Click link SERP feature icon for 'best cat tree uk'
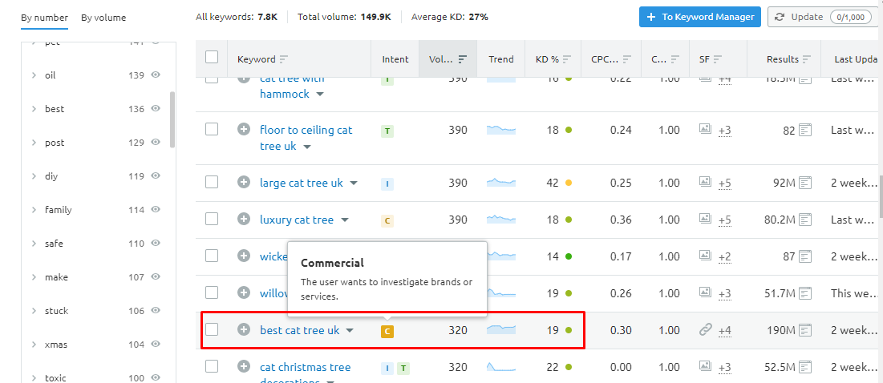This screenshot has height=383, width=883. coord(706,329)
